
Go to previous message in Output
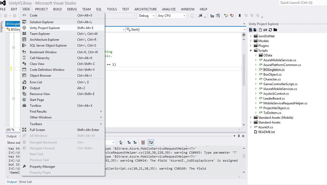129,142
